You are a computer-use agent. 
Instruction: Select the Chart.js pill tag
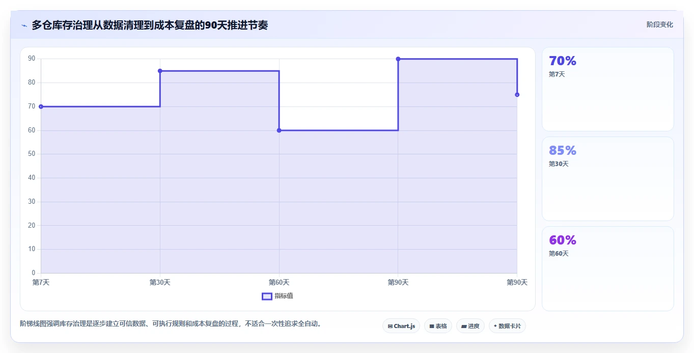click(x=401, y=326)
